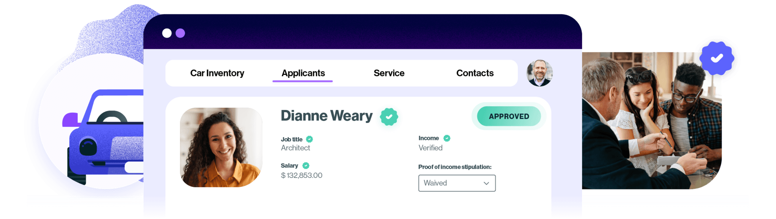The height and width of the screenshot is (219, 776).
Task: Expand the stipulation dropdown chevron arrow
Action: pyautogui.click(x=486, y=183)
